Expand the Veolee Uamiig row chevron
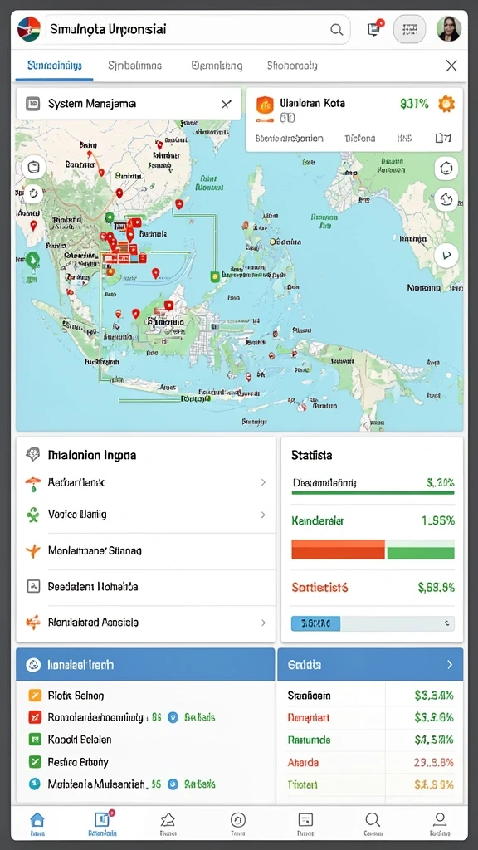 point(263,515)
